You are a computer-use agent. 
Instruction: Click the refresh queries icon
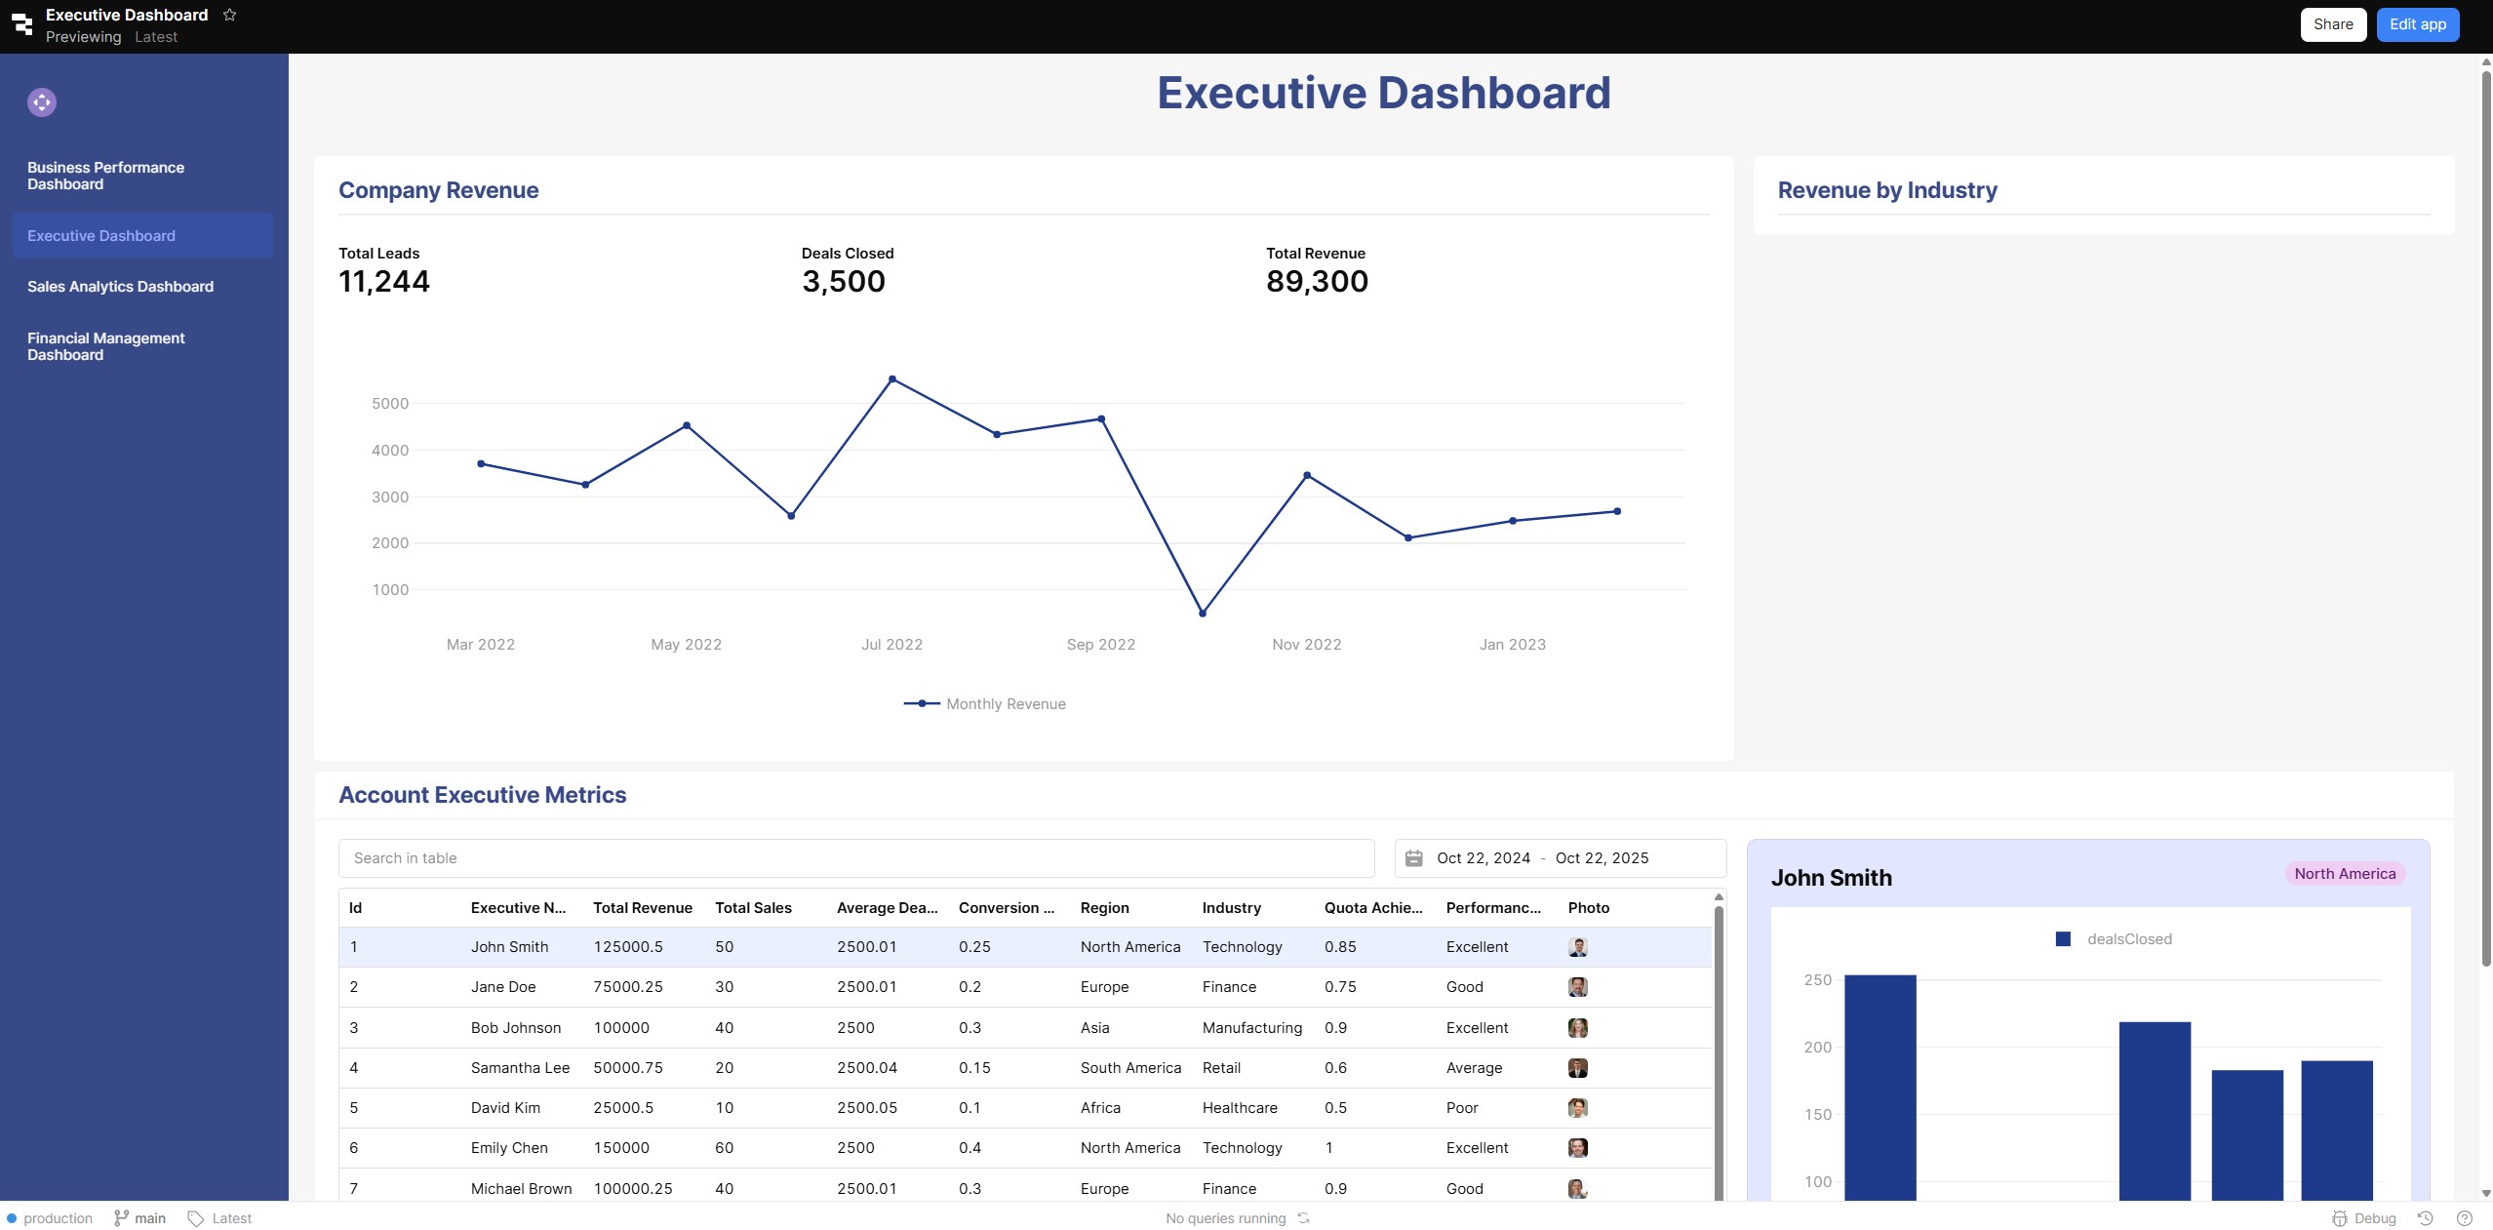(x=1304, y=1218)
